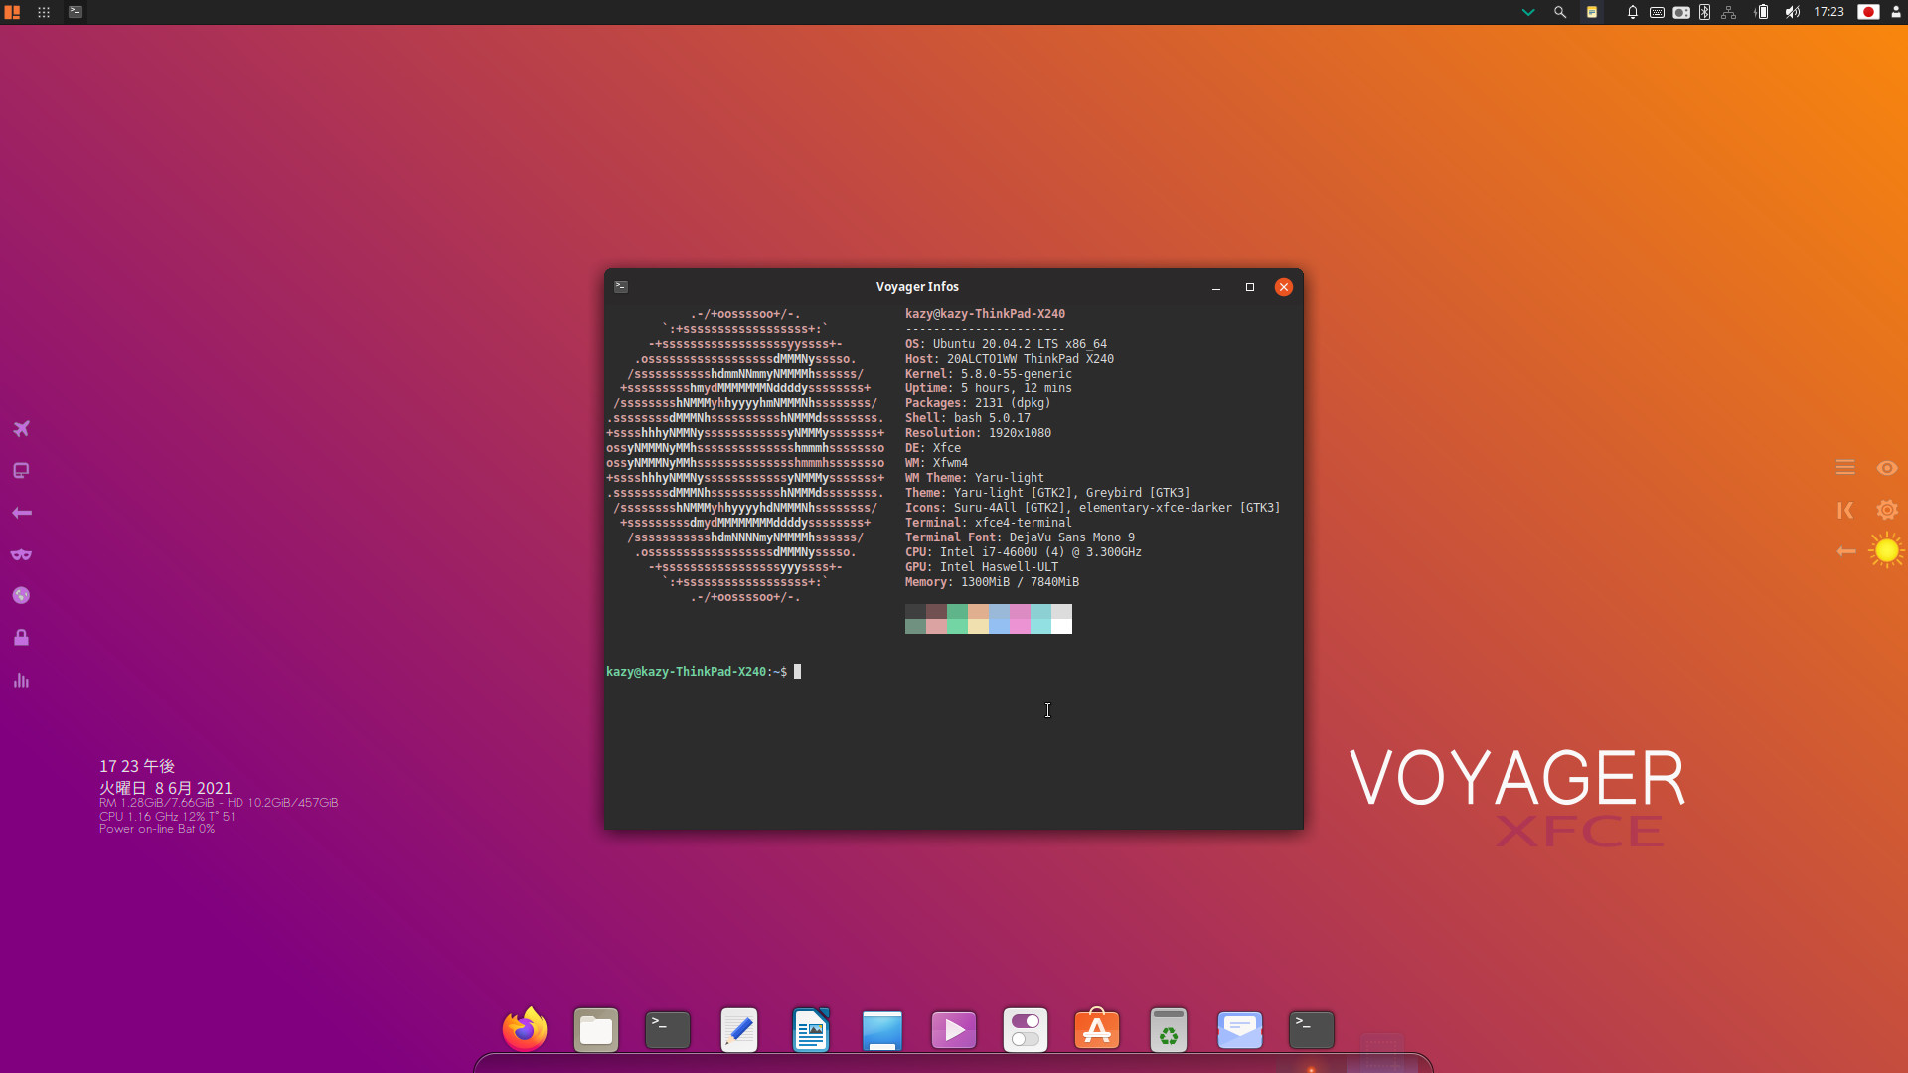1908x1073 pixels.
Task: Open the recycle trash cleaner in dock
Action: click(1169, 1030)
